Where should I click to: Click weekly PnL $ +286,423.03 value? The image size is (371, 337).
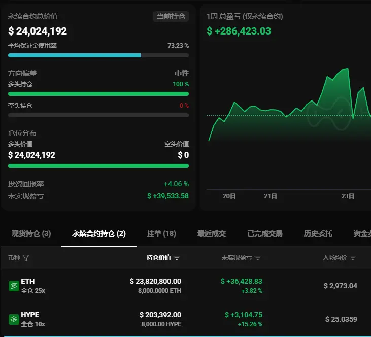pyautogui.click(x=239, y=31)
